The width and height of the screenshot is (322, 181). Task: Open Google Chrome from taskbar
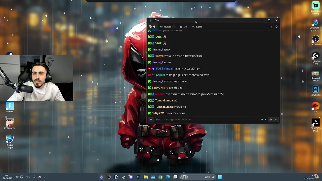160,177
